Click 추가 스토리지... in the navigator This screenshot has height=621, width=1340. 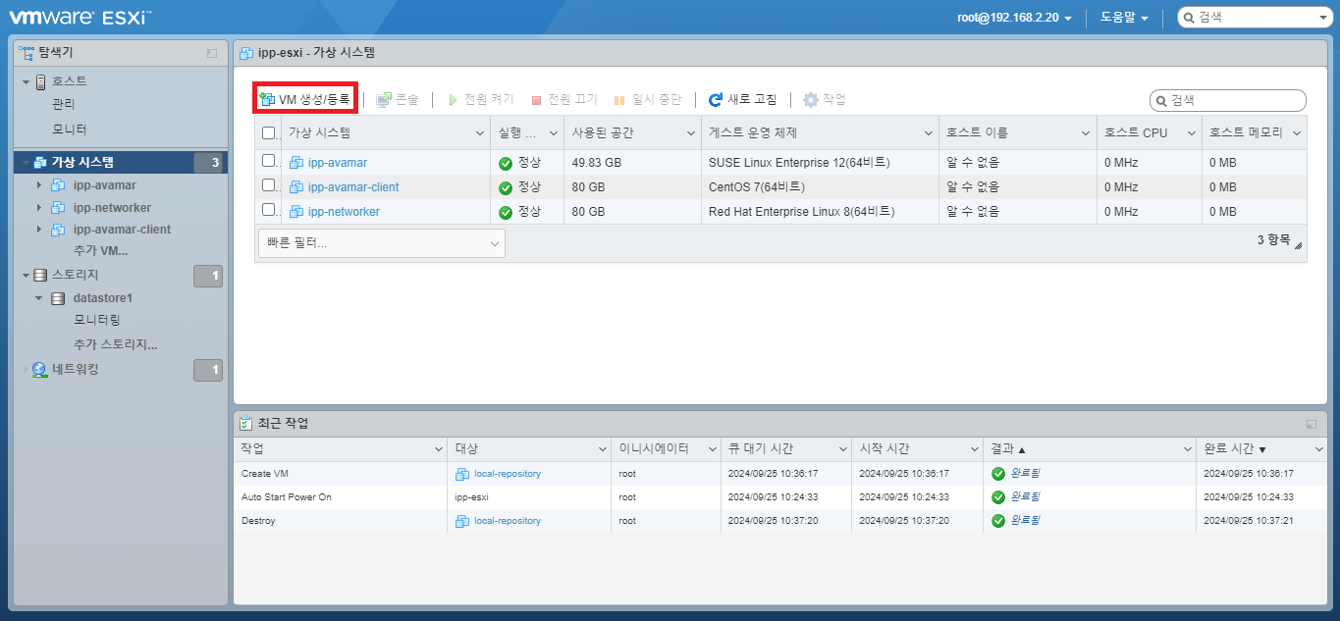[x=116, y=345]
